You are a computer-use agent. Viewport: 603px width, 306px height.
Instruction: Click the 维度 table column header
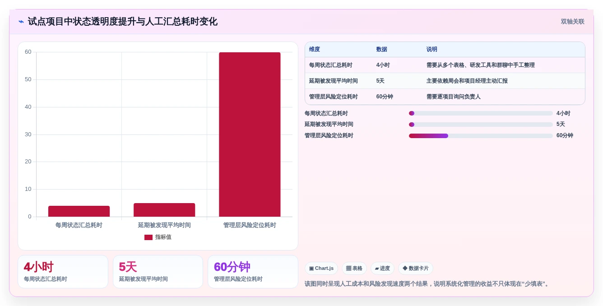click(x=315, y=50)
